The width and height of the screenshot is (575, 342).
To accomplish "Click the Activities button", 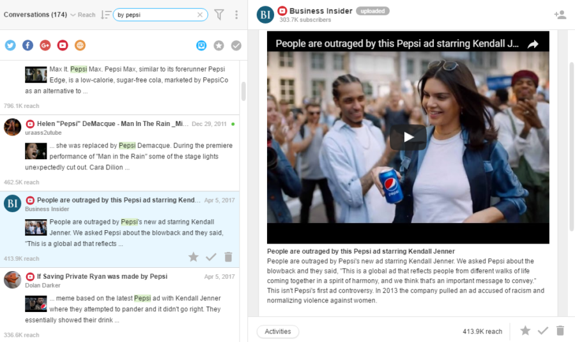I will [278, 331].
